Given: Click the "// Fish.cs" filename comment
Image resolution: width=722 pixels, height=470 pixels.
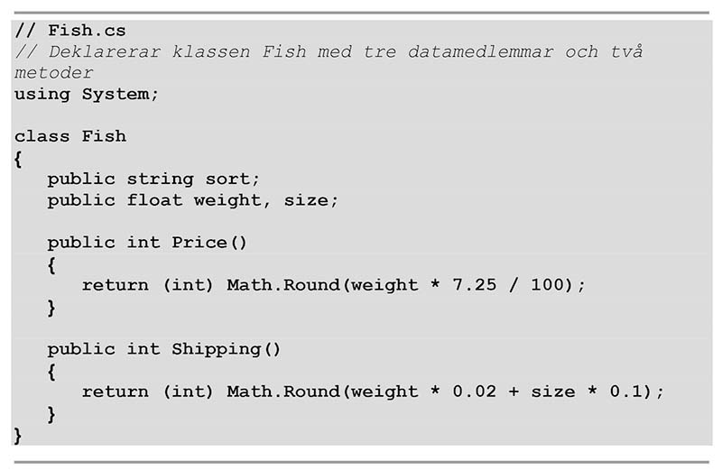Looking at the screenshot, I should pos(69,31).
